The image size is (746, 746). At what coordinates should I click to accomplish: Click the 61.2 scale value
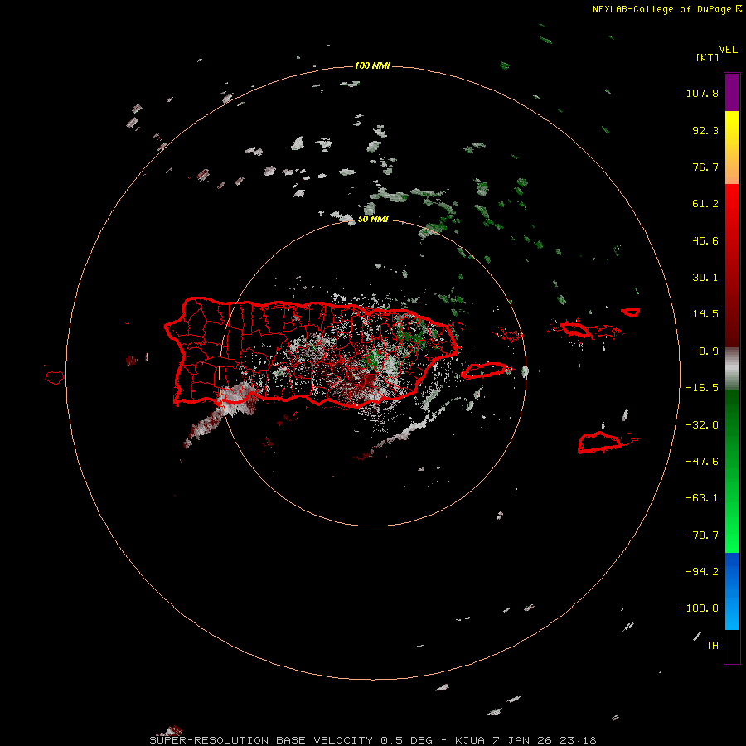(x=705, y=204)
